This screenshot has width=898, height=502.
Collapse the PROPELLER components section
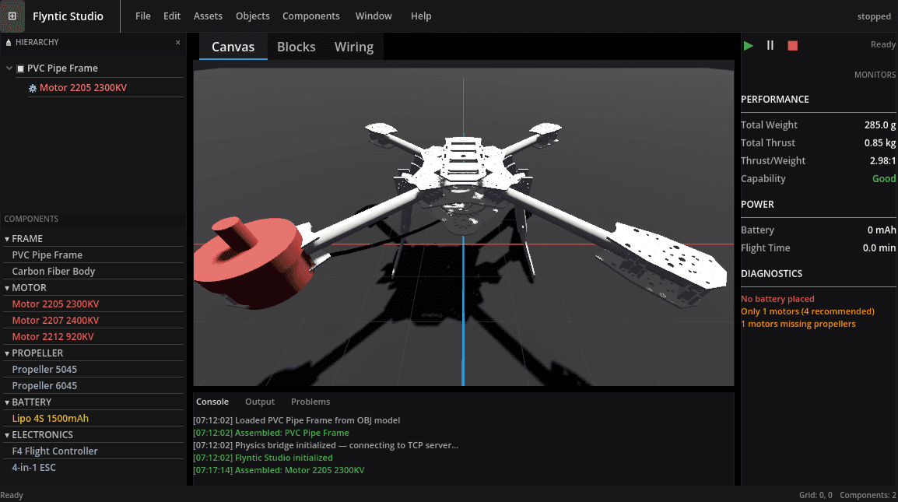click(7, 353)
